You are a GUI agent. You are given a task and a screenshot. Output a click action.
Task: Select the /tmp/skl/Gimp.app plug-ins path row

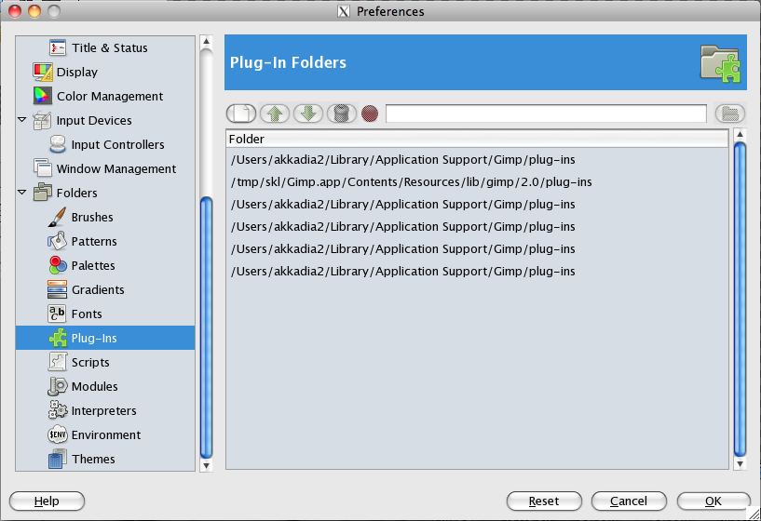pos(477,182)
